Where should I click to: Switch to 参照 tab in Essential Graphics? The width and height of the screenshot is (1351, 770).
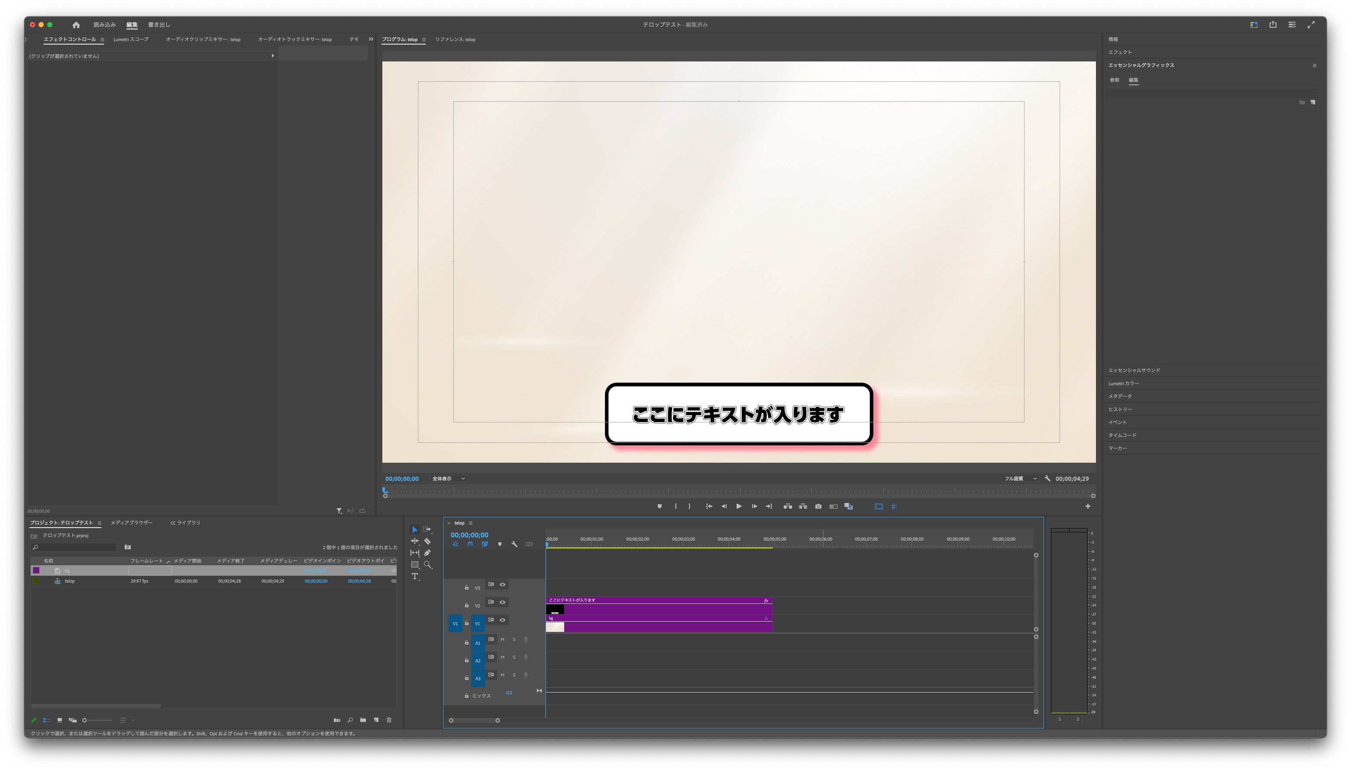pos(1114,80)
